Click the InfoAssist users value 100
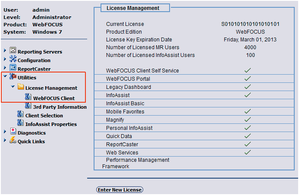Screen dimensions: 299x195 250,55
